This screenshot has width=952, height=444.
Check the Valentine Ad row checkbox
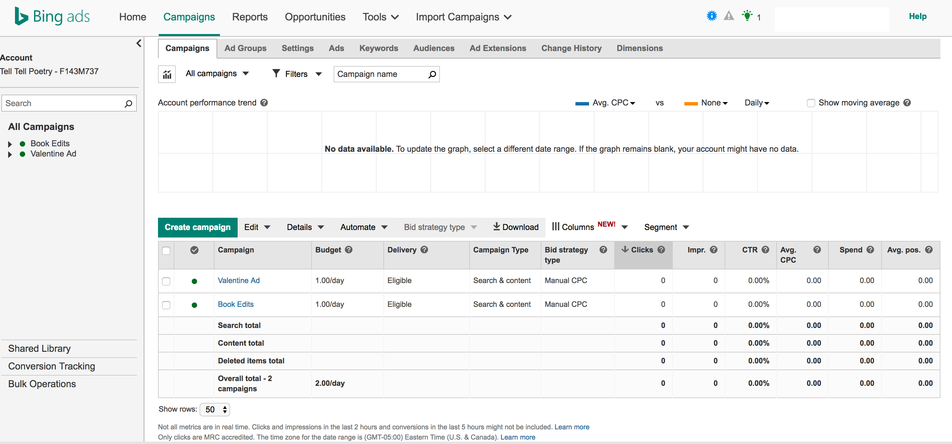click(166, 281)
